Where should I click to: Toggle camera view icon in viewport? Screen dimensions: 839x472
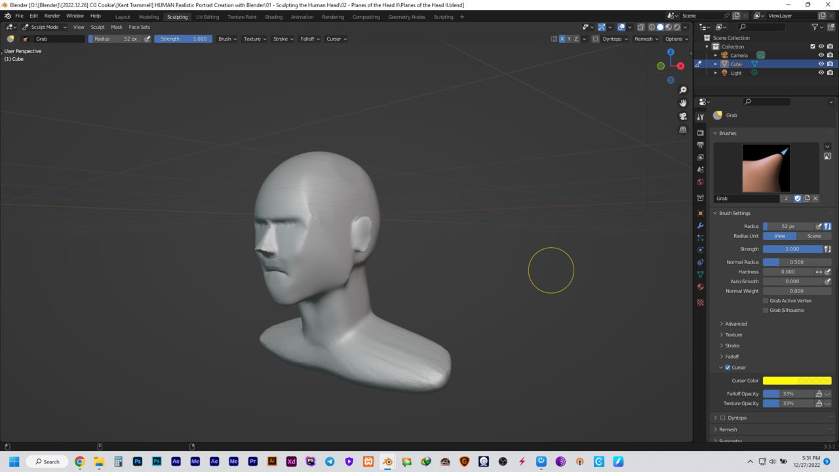point(683,116)
